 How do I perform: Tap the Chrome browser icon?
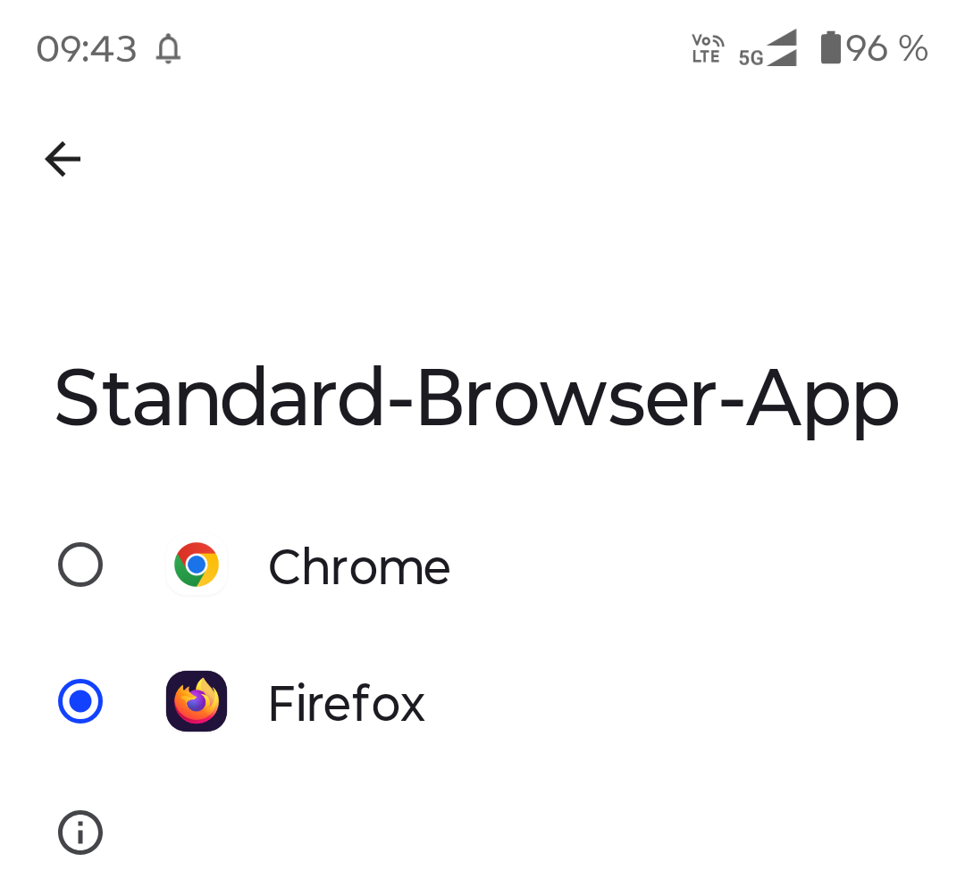[197, 565]
